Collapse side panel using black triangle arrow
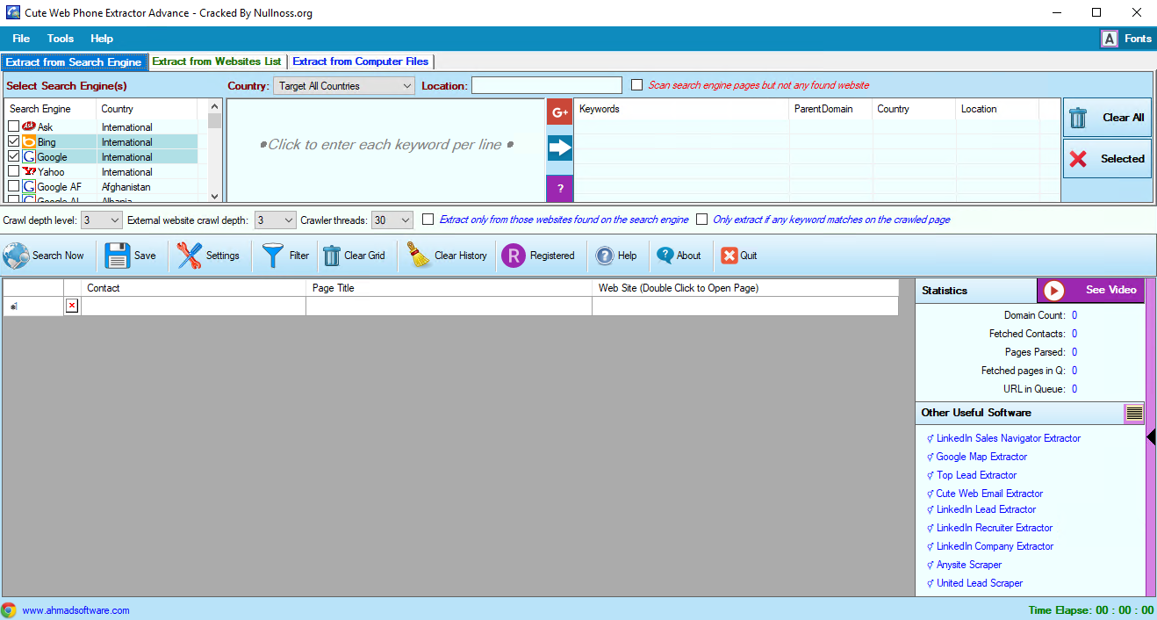 pyautogui.click(x=1151, y=436)
